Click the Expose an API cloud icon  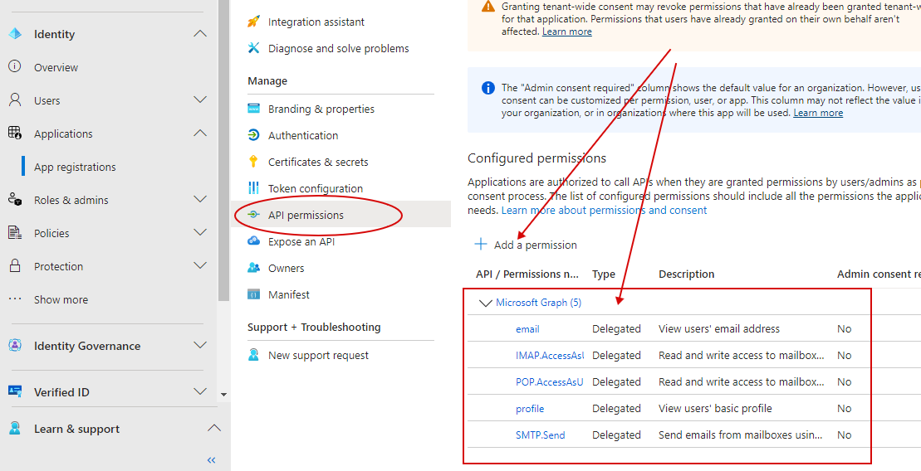point(254,241)
